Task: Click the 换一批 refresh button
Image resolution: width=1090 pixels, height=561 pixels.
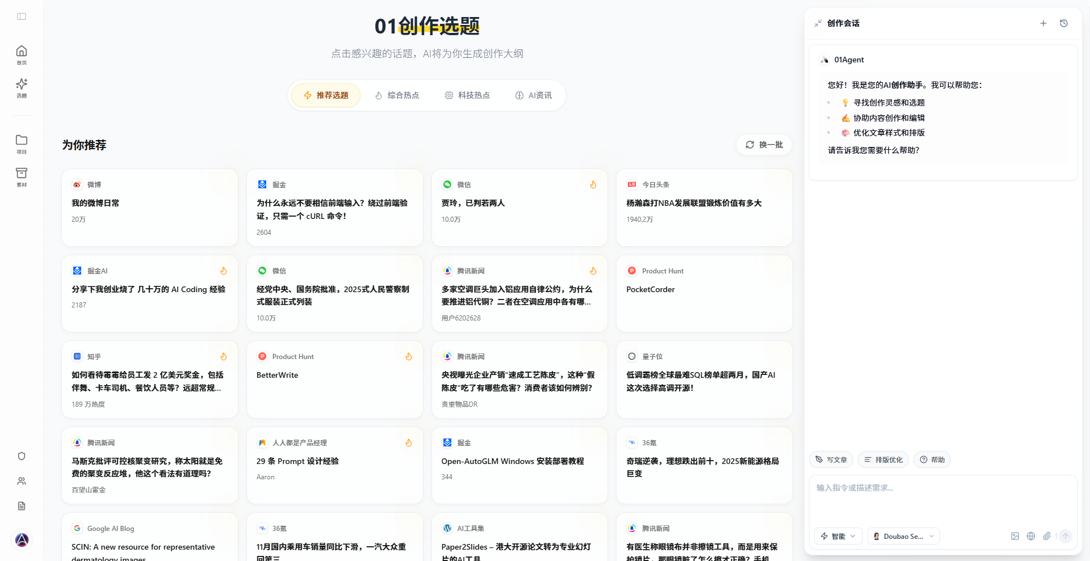Action: pos(764,145)
